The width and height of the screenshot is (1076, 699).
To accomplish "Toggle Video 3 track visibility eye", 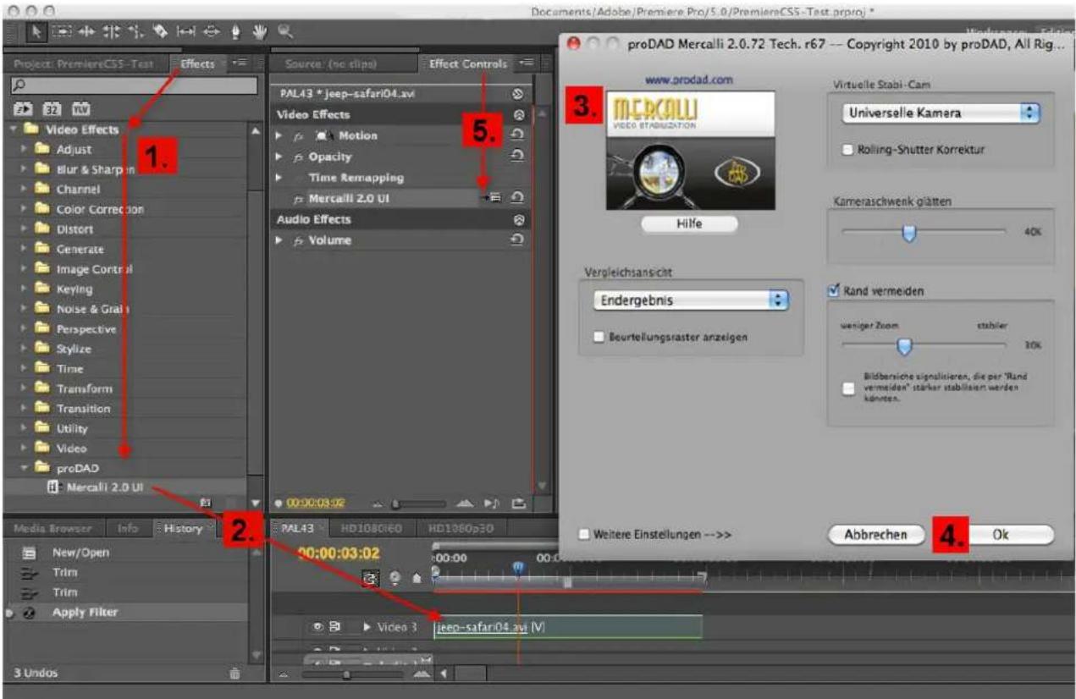I will point(317,627).
